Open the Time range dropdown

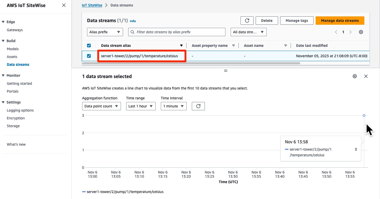click(x=141, y=106)
